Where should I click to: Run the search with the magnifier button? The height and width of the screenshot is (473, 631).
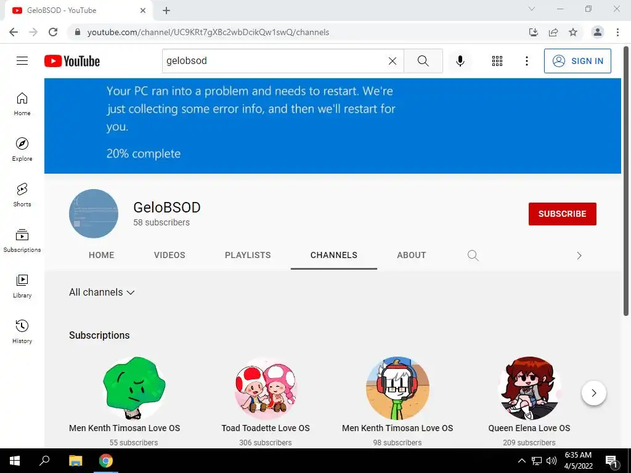tap(423, 61)
